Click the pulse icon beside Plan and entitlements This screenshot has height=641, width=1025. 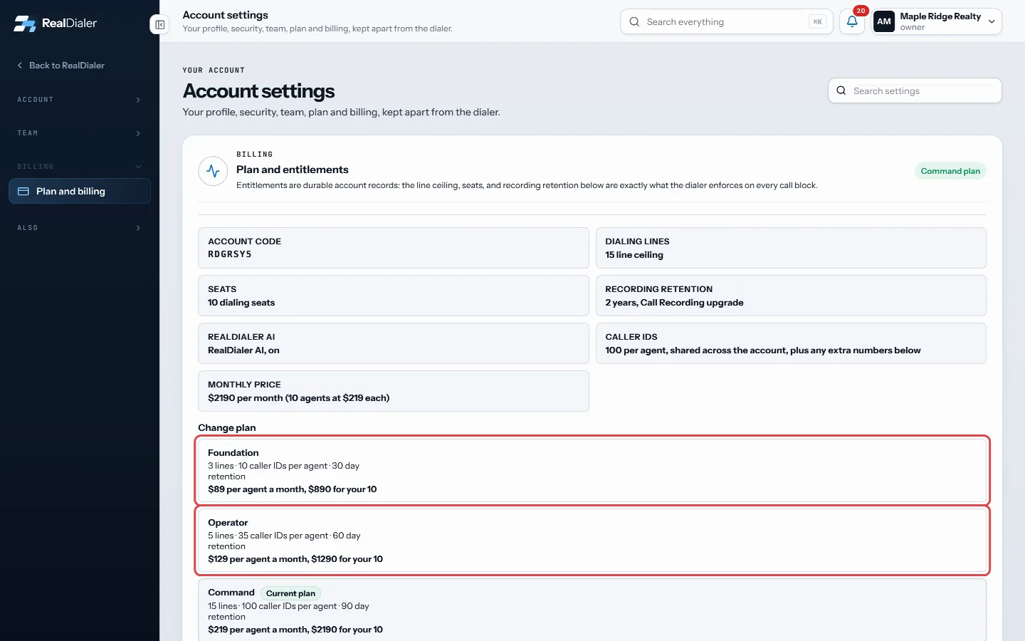tap(213, 171)
